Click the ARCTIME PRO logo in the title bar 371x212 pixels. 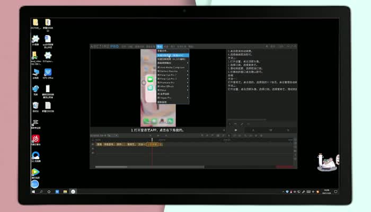(104, 47)
